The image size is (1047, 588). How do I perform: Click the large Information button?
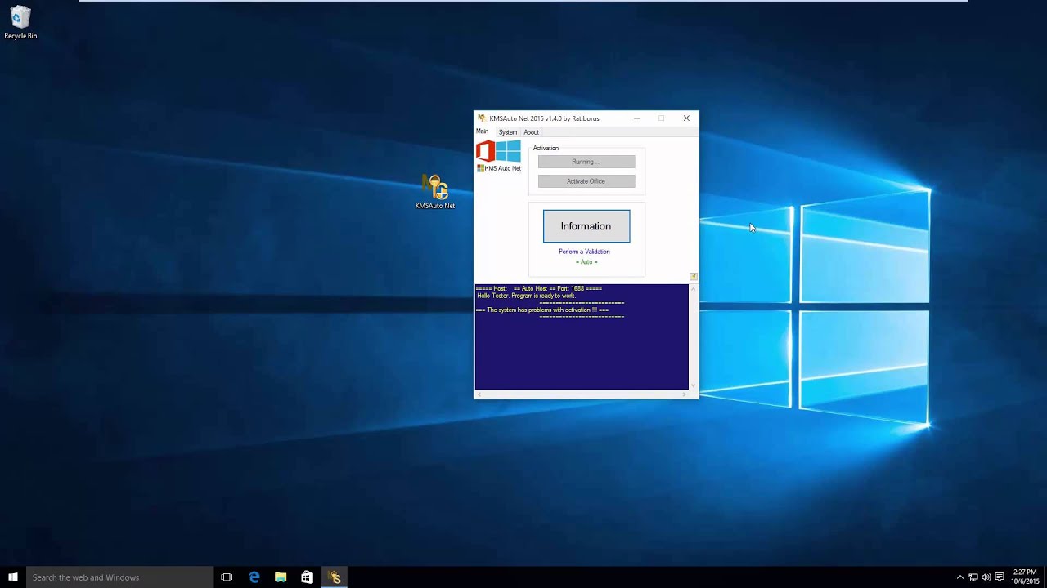pos(586,226)
